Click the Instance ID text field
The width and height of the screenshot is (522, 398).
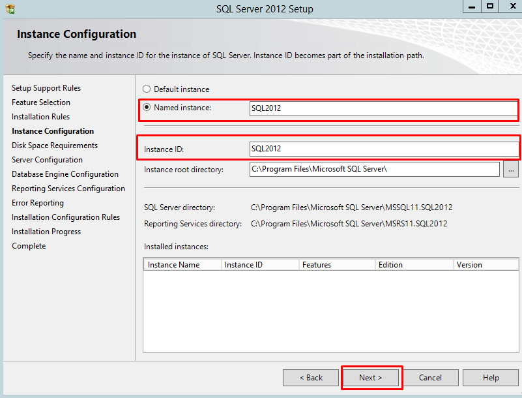tap(384, 149)
